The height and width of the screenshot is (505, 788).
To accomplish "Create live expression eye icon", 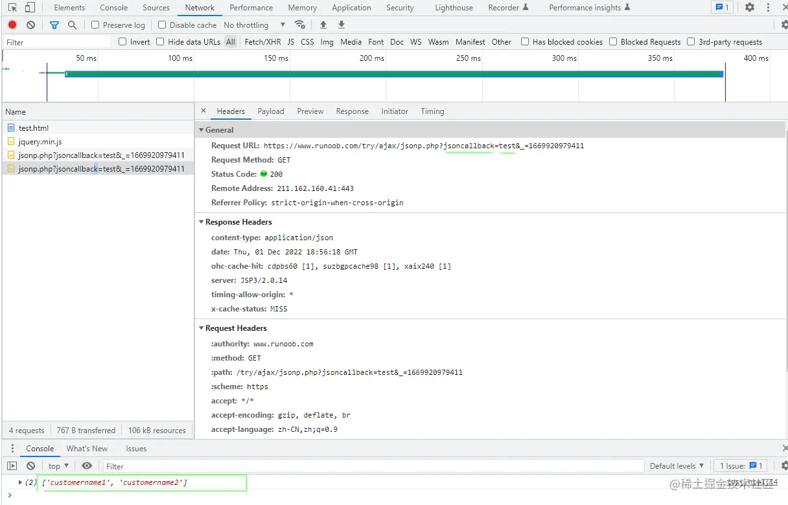I will [x=87, y=466].
